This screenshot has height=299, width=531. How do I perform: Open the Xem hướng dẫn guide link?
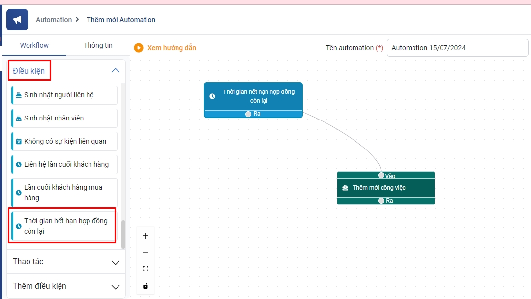[x=172, y=48]
